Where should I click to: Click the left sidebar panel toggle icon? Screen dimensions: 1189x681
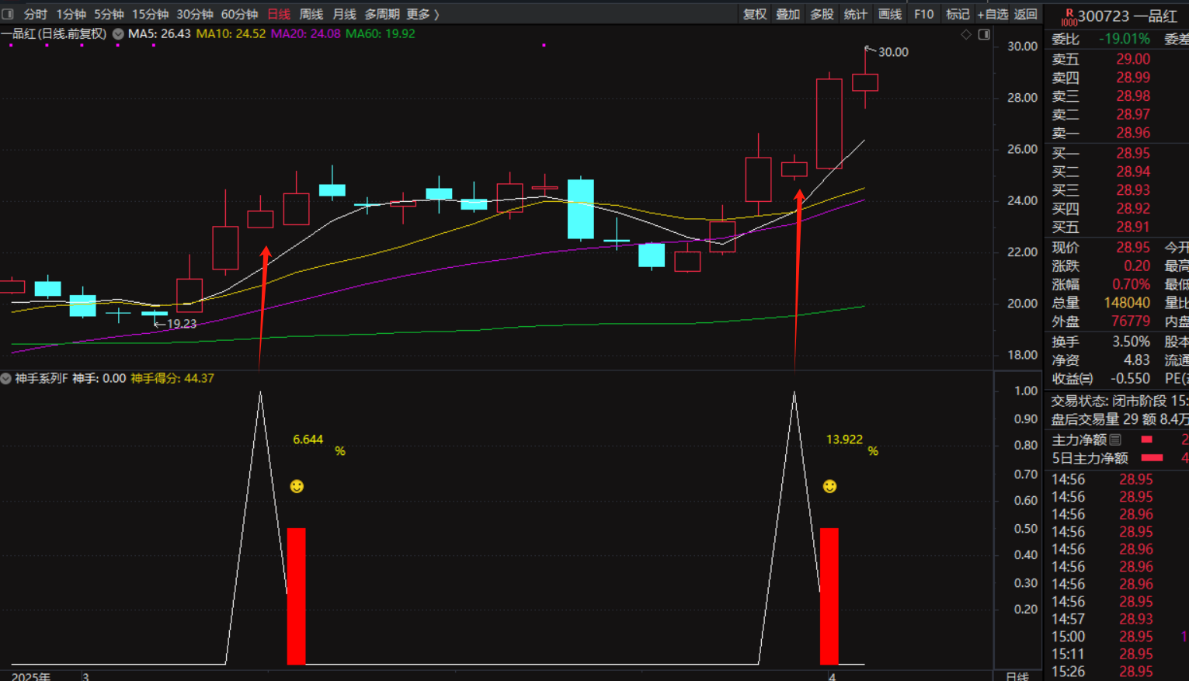point(8,14)
